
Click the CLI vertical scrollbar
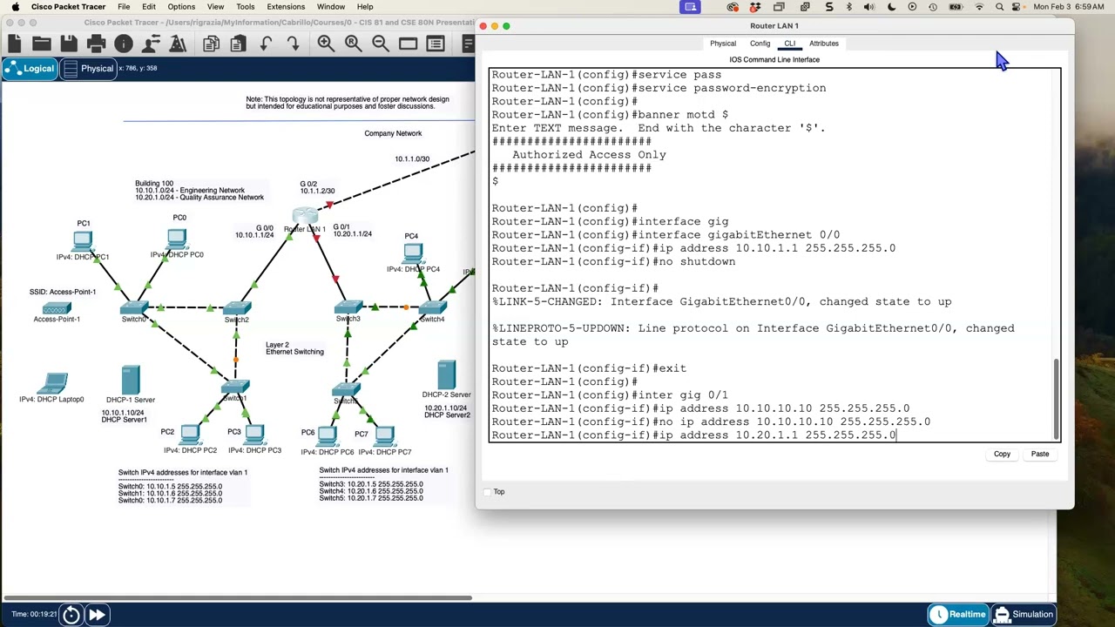pos(1057,397)
